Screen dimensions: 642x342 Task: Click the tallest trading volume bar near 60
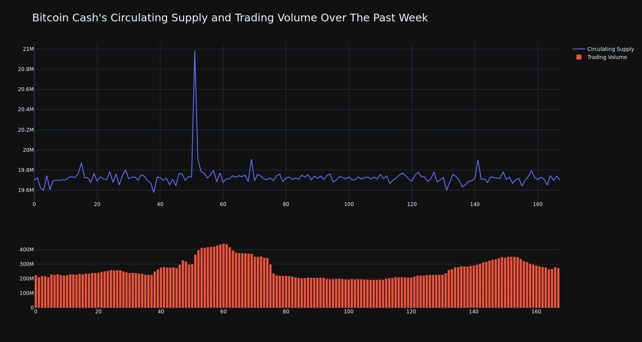(223, 276)
